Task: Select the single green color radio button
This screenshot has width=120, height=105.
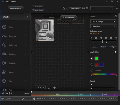Action: click(x=92, y=59)
